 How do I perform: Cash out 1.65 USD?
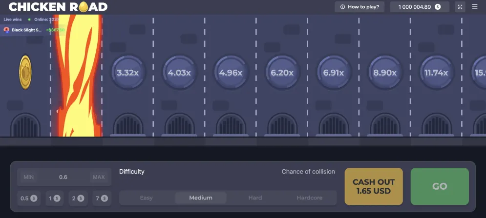374,186
